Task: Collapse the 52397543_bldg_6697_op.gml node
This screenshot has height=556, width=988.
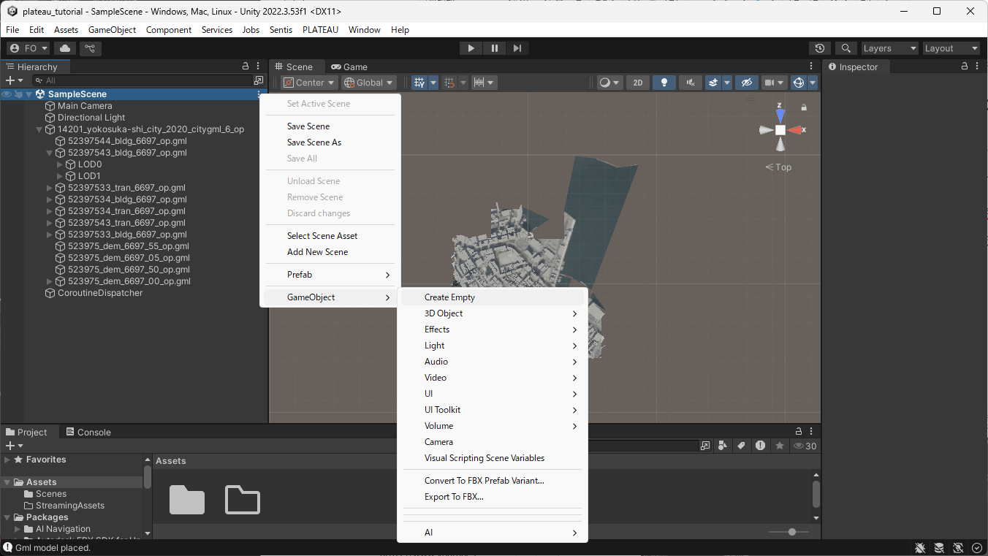Action: click(x=50, y=153)
